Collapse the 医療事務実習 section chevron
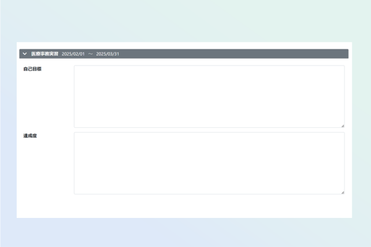The width and height of the screenshot is (371, 247). 25,54
